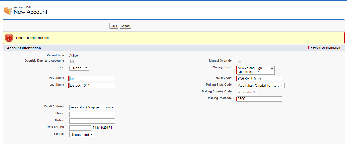Select the Phone input field
This screenshot has width=347, height=144.
click(x=92, y=114)
